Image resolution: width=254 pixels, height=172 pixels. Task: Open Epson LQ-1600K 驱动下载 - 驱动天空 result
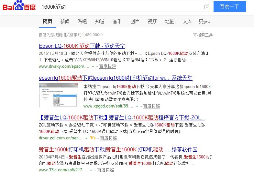[82, 46]
